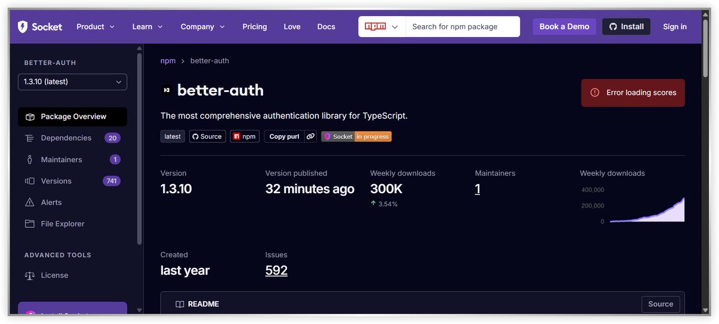Click the sidebar scrollbar thumb
The height and width of the screenshot is (324, 719).
pos(140,149)
